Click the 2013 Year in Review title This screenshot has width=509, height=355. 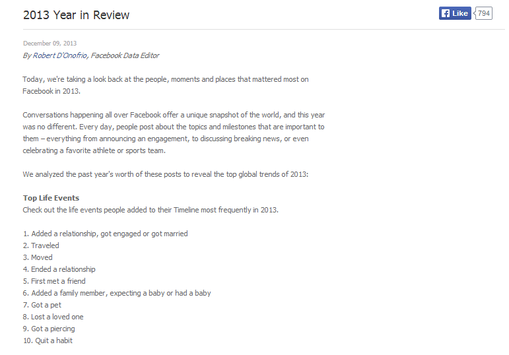tap(76, 15)
